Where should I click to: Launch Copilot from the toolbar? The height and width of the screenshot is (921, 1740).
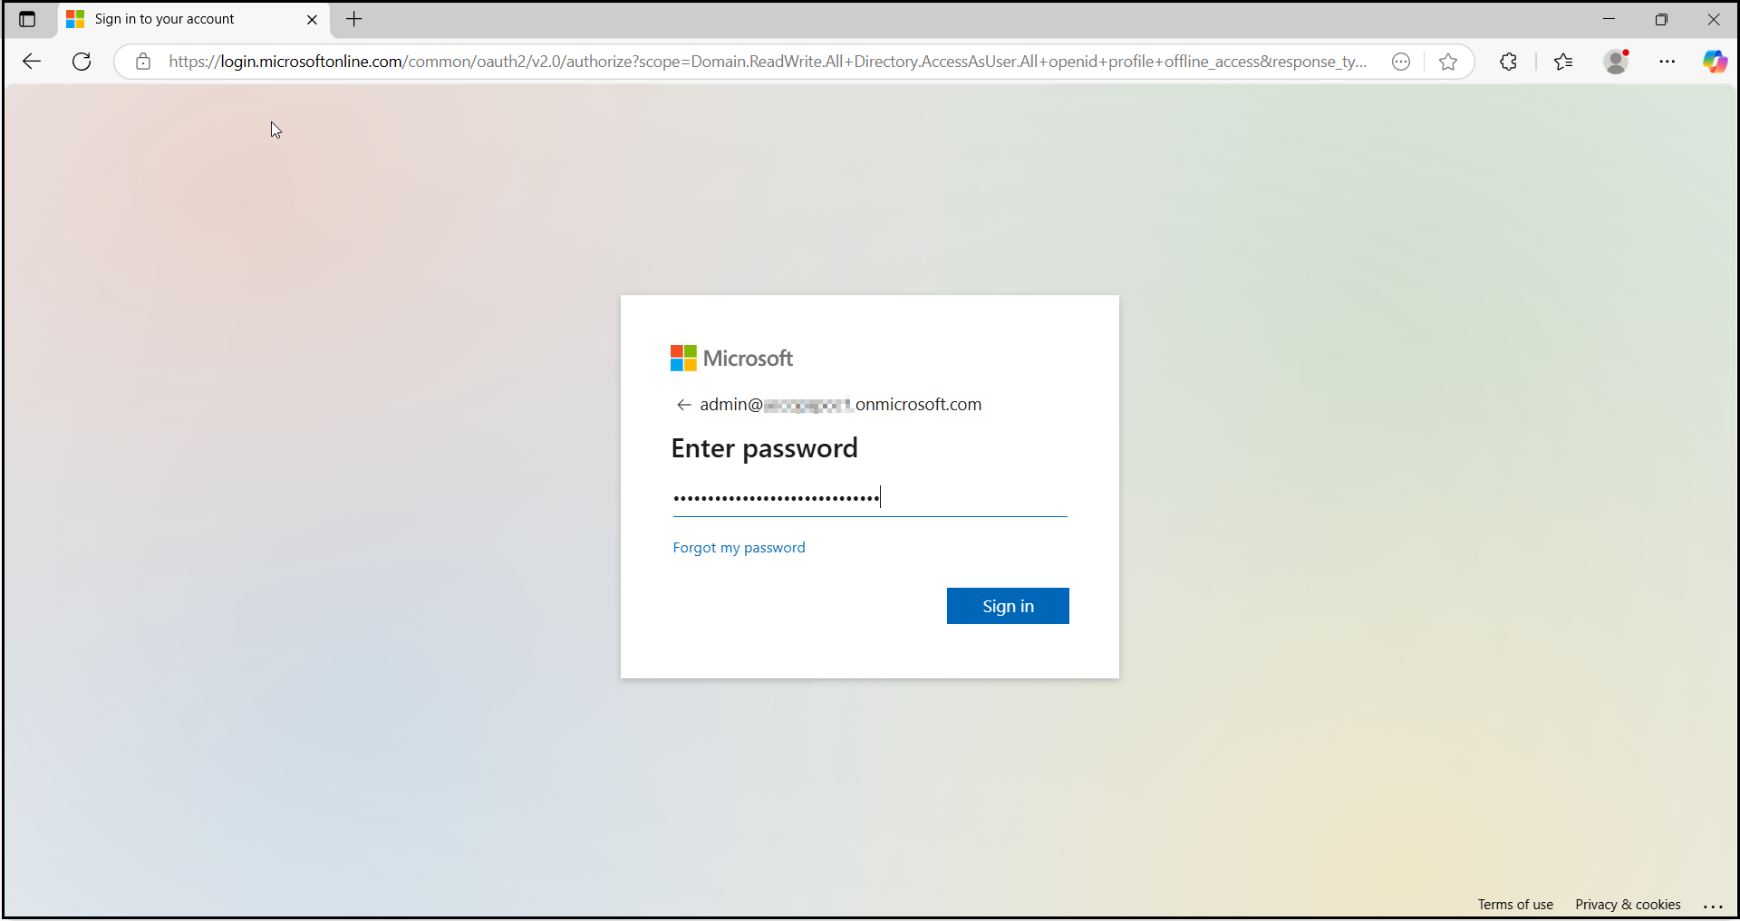1714,62
